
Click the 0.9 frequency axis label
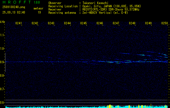(x=2, y=62)
